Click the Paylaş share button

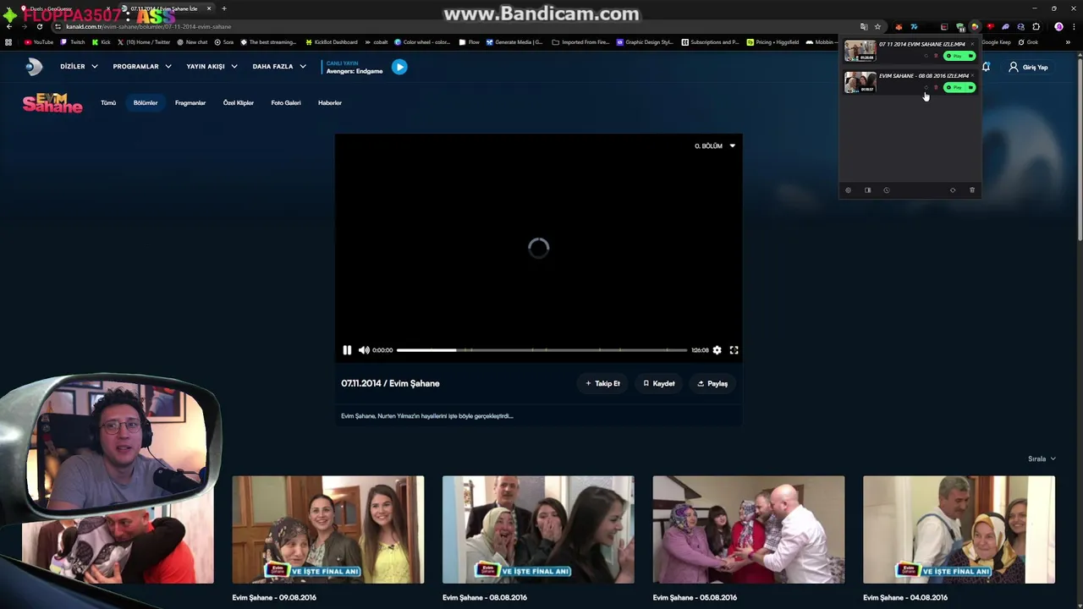pyautogui.click(x=712, y=384)
